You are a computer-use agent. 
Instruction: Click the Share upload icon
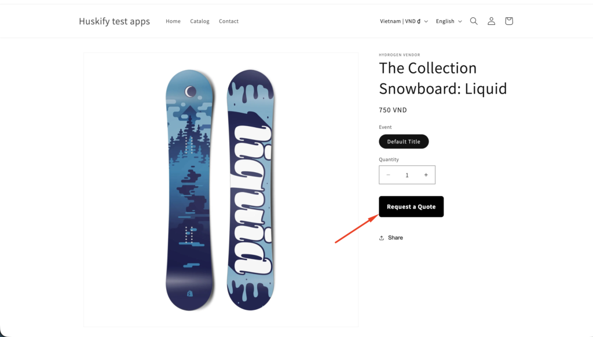point(382,238)
